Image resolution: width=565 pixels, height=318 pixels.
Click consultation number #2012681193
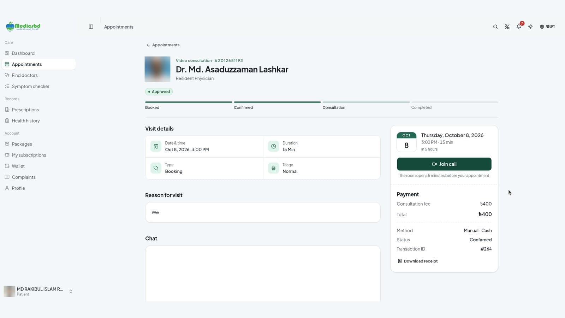point(228,60)
